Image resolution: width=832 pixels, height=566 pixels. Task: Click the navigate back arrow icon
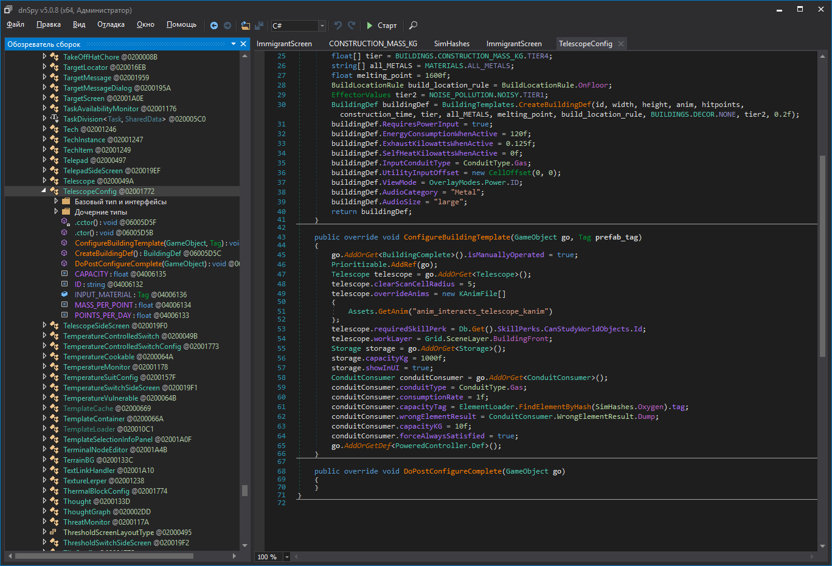point(214,26)
